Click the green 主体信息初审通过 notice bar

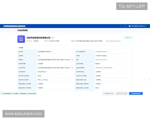19,93
